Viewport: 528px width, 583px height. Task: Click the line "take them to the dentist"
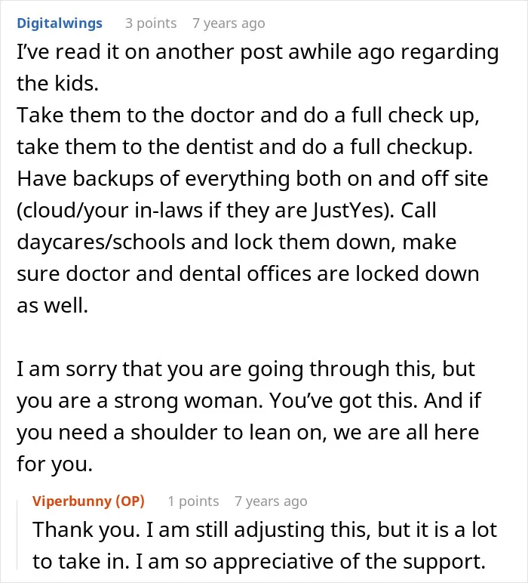pyautogui.click(x=244, y=147)
